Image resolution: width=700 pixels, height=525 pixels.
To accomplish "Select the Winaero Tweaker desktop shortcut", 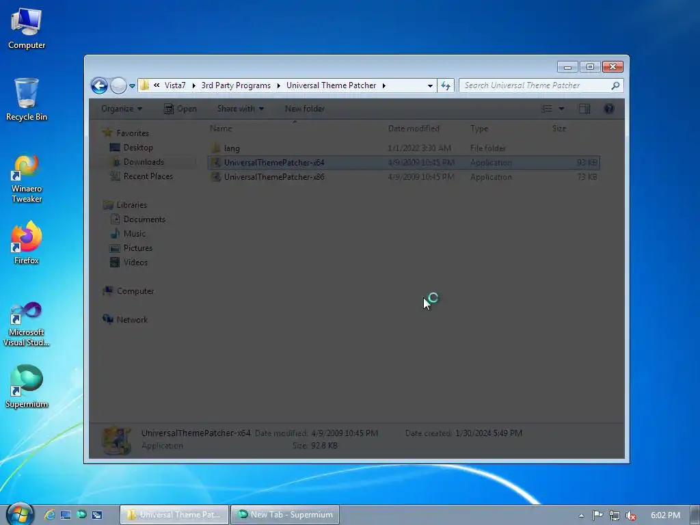I will pos(27,178).
